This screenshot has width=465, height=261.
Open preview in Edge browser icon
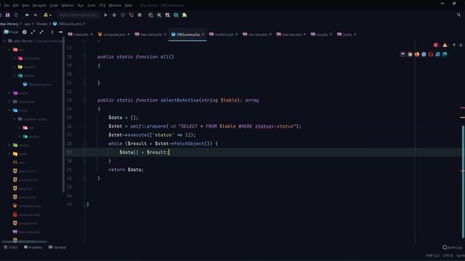pos(445,54)
